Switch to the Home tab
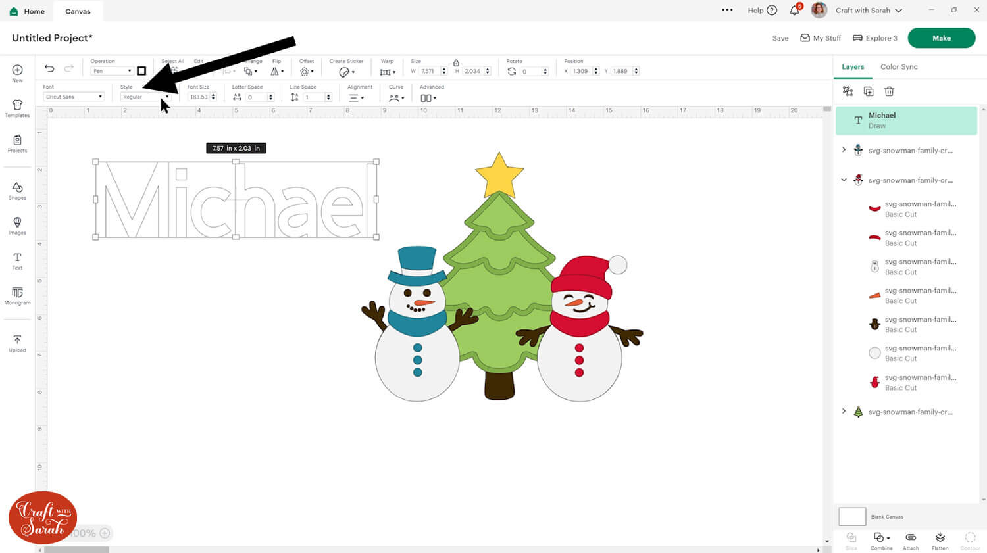The image size is (987, 553). click(x=27, y=11)
